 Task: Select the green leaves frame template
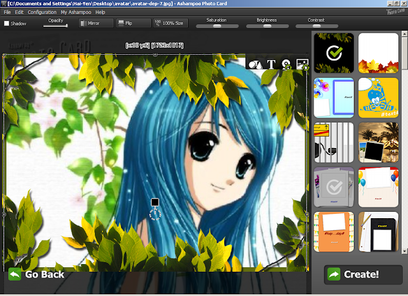334,53
